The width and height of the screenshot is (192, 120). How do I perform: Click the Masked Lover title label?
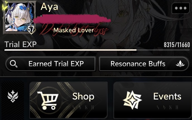click(74, 30)
